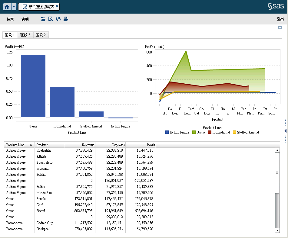Click the Home icon button
288x238 pixels.
coord(7,7)
